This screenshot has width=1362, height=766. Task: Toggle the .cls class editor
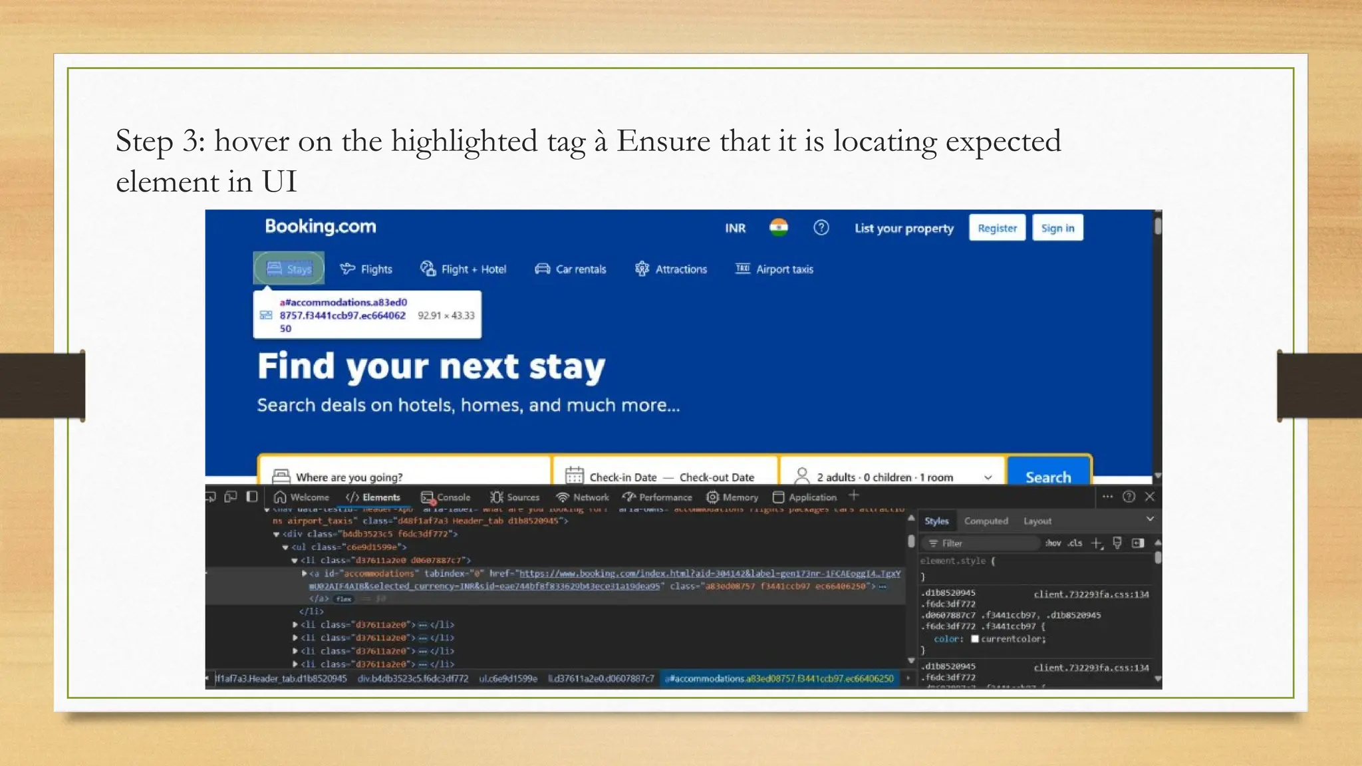(x=1075, y=543)
